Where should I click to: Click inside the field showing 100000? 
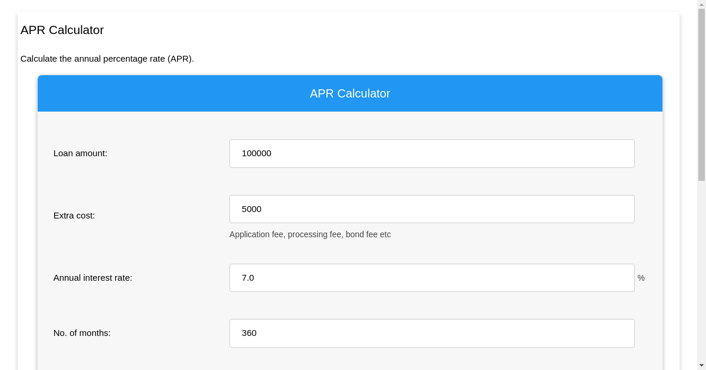(432, 153)
